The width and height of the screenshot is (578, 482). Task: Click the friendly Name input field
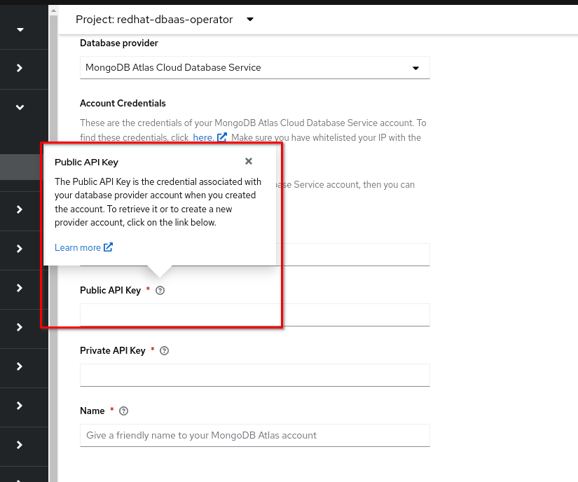coord(254,435)
